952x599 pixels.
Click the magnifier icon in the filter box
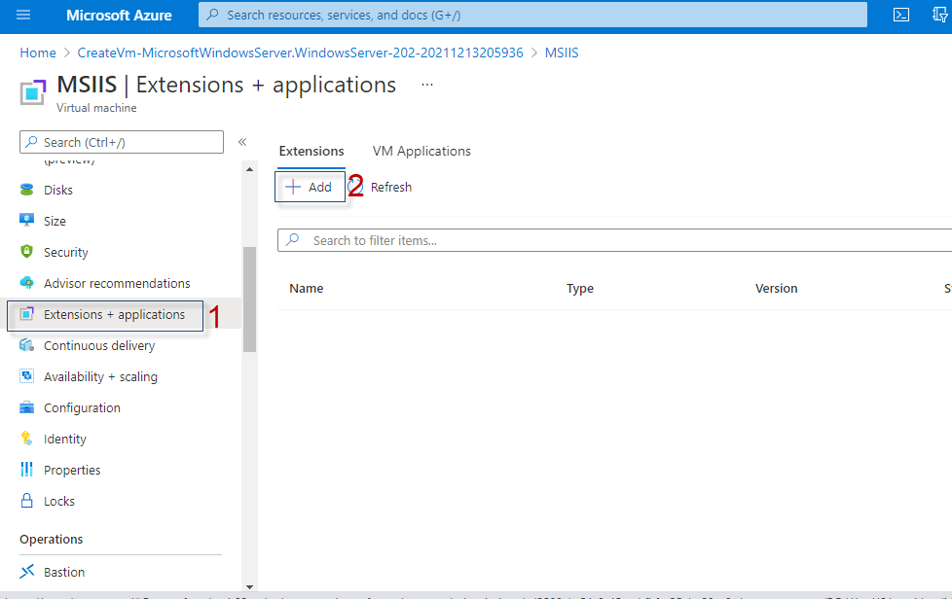tap(293, 239)
